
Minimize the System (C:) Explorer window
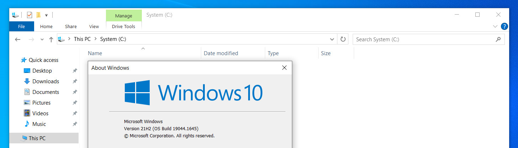pos(456,15)
